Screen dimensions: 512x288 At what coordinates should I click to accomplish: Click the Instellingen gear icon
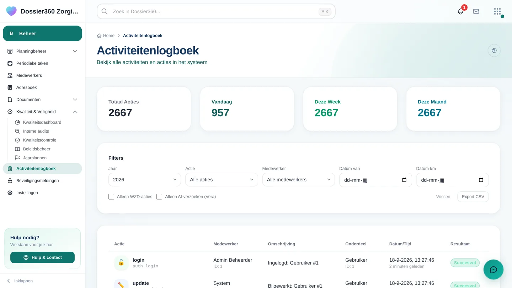point(10,193)
